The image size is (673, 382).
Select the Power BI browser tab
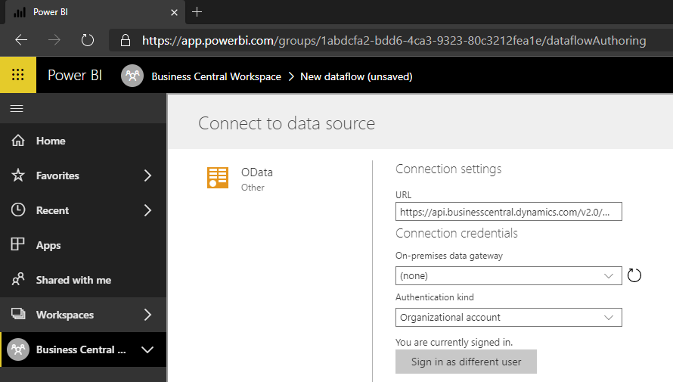95,12
